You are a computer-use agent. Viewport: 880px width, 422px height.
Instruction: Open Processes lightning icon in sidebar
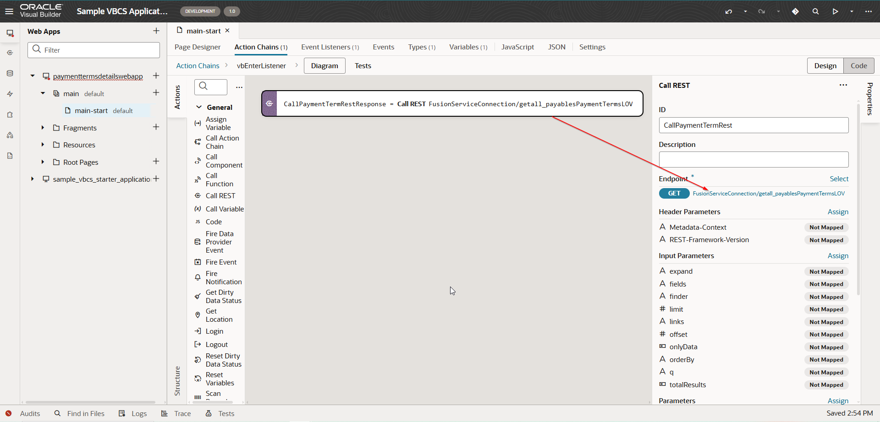click(10, 94)
